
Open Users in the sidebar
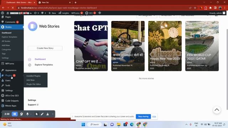[8, 80]
